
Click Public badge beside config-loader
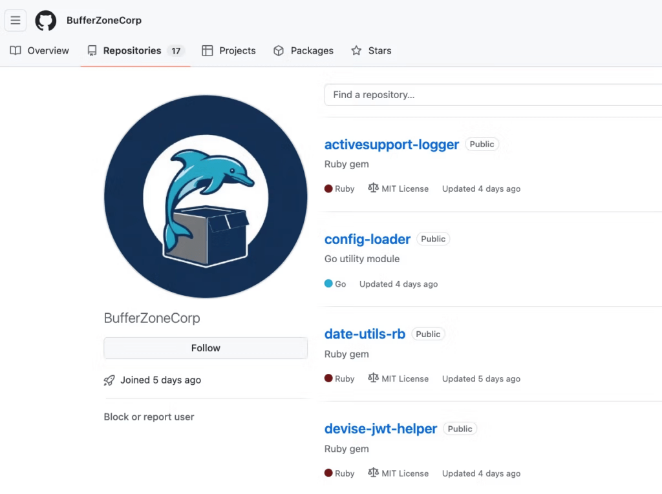pyautogui.click(x=433, y=239)
